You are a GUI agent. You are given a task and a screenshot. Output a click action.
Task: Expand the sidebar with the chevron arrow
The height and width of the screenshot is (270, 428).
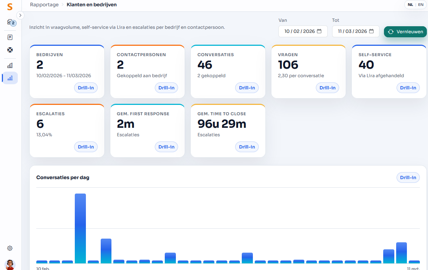(20, 16)
